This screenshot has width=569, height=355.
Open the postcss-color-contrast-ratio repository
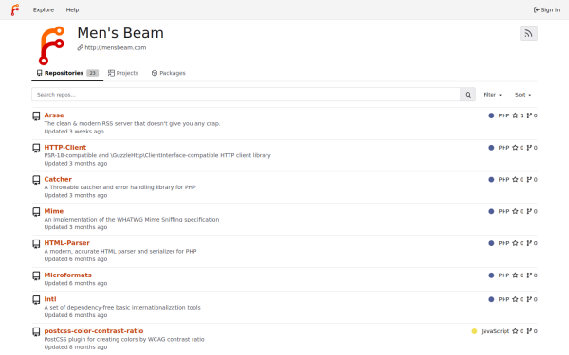[x=94, y=330]
